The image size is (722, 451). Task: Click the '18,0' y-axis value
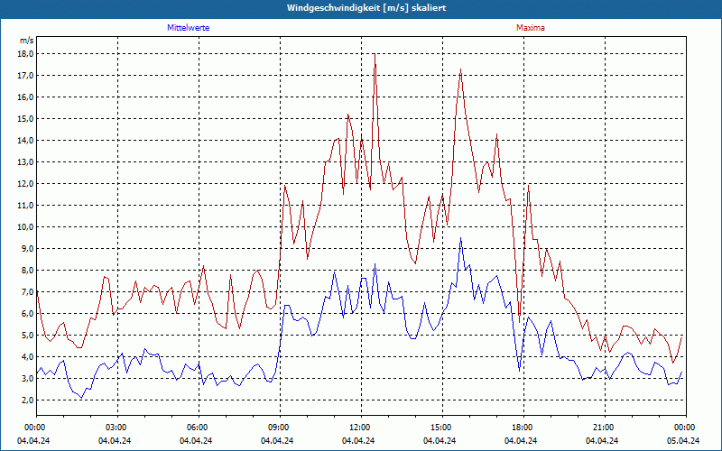tap(26, 54)
